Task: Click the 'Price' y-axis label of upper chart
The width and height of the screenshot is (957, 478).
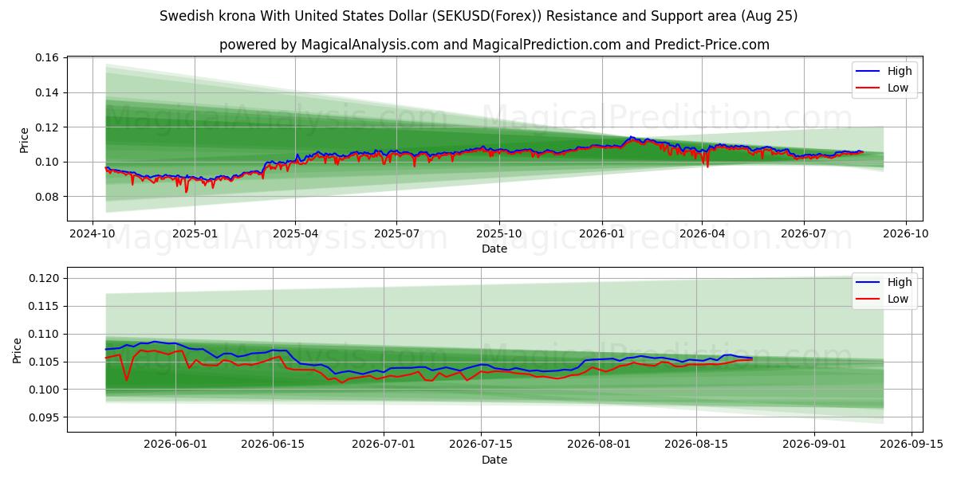Action: (24, 139)
